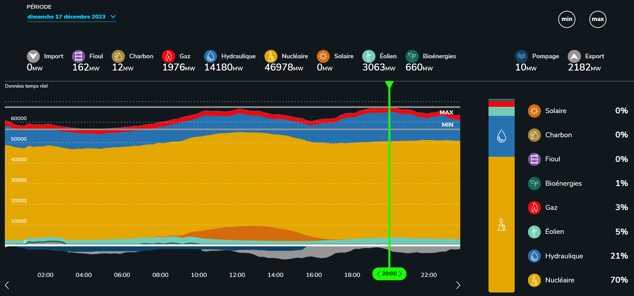
Task: Click the Hydraulique water drop icon
Action: pos(211,56)
